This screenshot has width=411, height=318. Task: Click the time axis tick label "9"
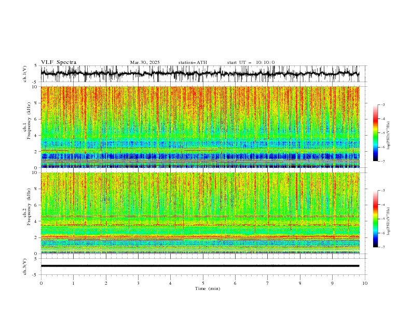[332, 283]
